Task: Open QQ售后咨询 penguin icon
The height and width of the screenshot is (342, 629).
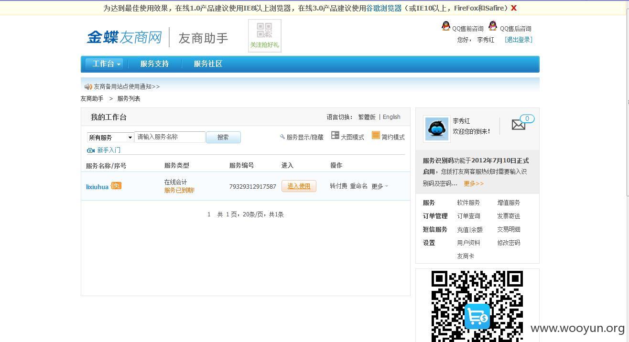Action: [493, 26]
